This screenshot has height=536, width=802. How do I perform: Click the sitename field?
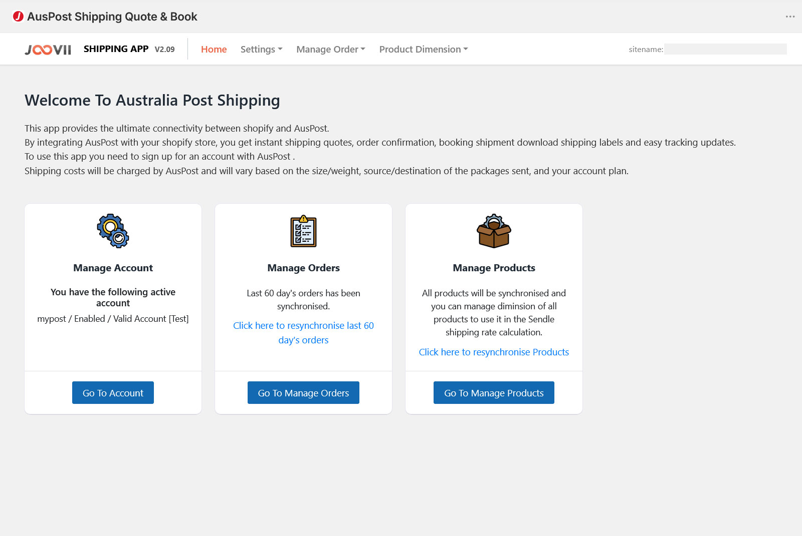pyautogui.click(x=725, y=49)
